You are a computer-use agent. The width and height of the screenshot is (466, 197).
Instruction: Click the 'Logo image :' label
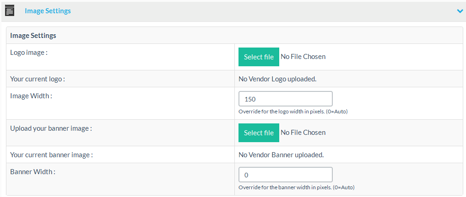(29, 53)
